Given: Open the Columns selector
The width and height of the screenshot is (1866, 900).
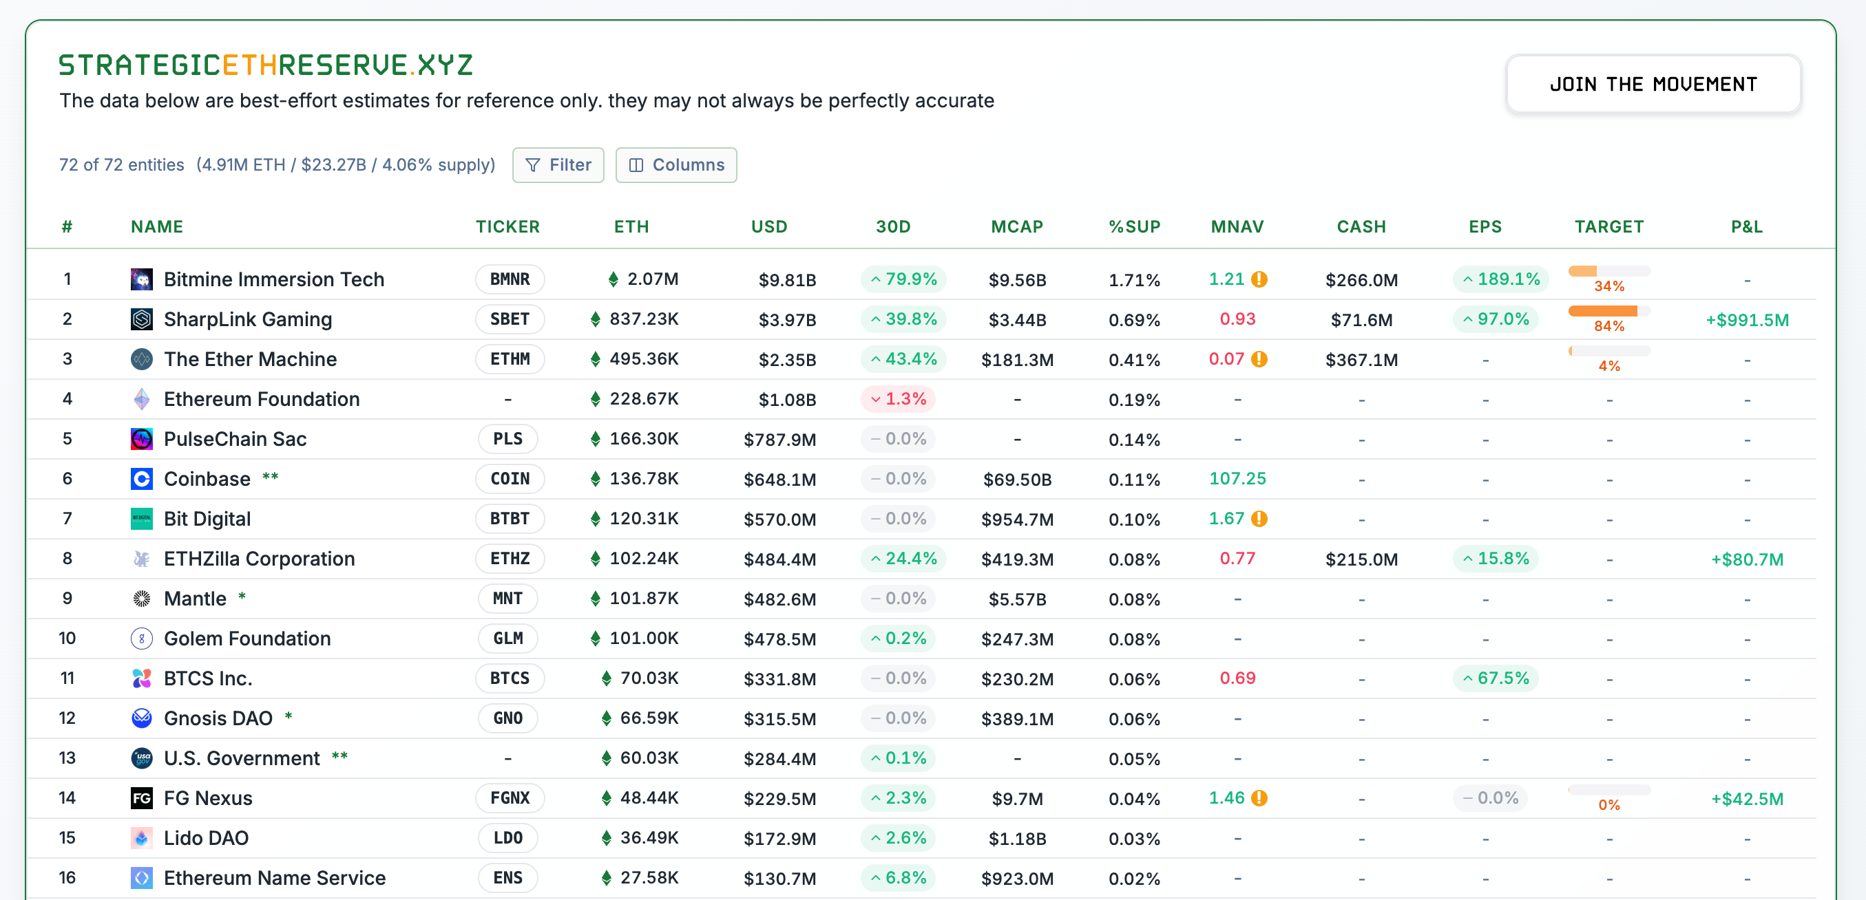Looking at the screenshot, I should (x=676, y=165).
